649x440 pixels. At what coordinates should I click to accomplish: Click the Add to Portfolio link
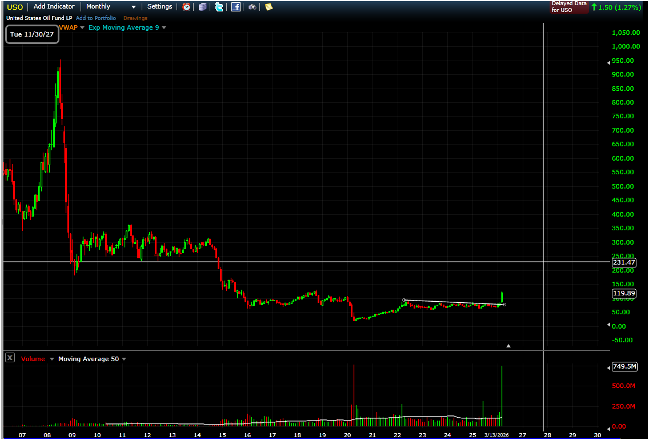pos(96,18)
